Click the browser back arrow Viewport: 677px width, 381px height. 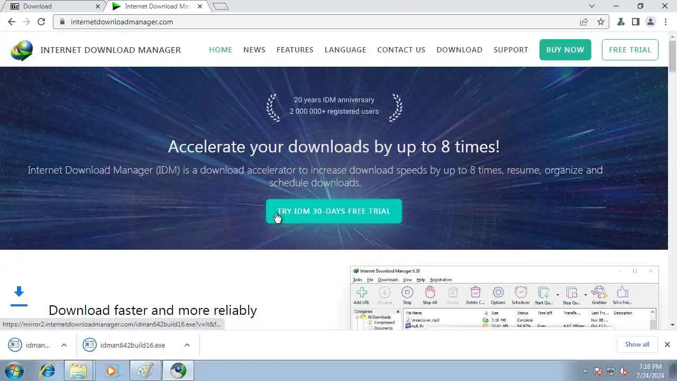tap(12, 22)
